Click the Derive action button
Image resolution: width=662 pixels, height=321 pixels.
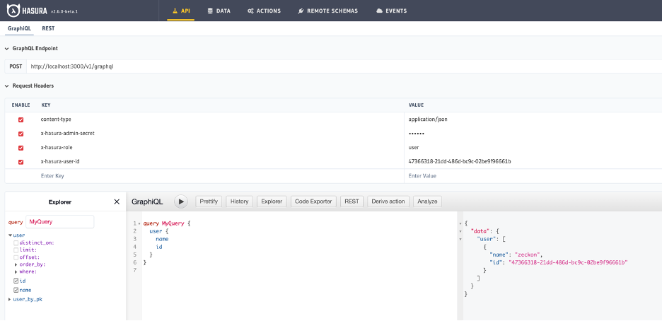388,202
